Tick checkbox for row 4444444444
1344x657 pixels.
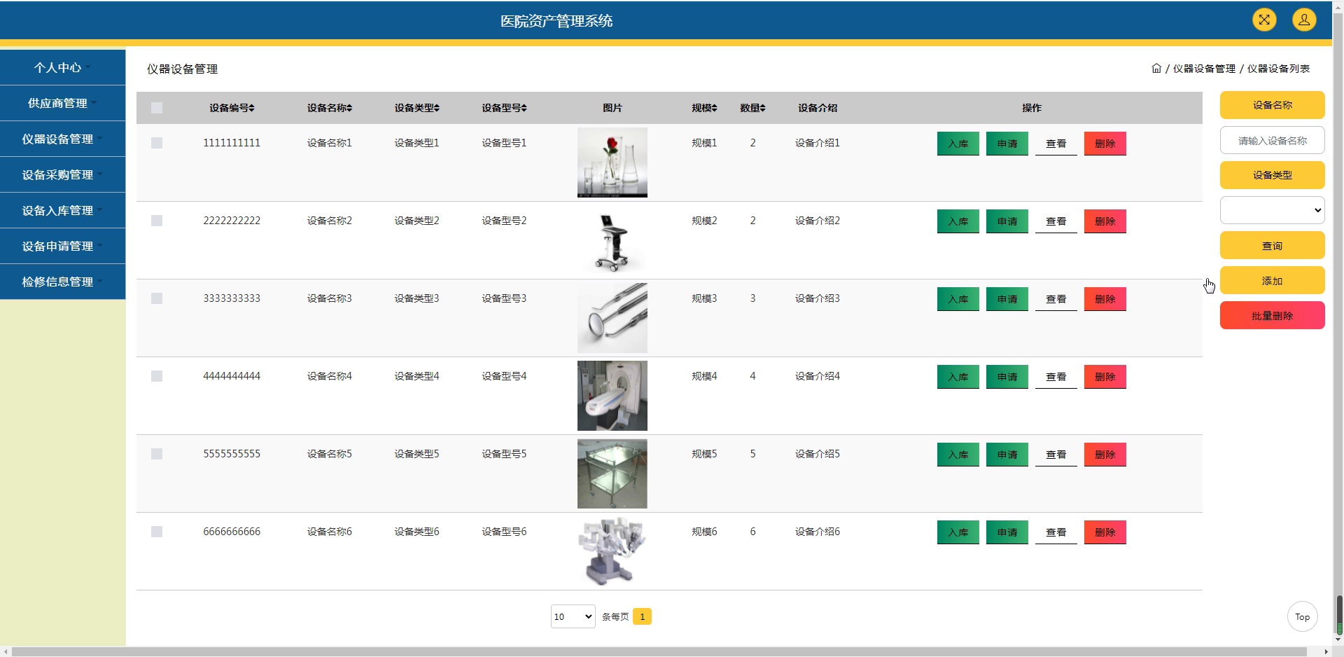[157, 376]
